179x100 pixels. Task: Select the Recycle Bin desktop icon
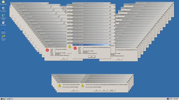pyautogui.click(x=3, y=23)
